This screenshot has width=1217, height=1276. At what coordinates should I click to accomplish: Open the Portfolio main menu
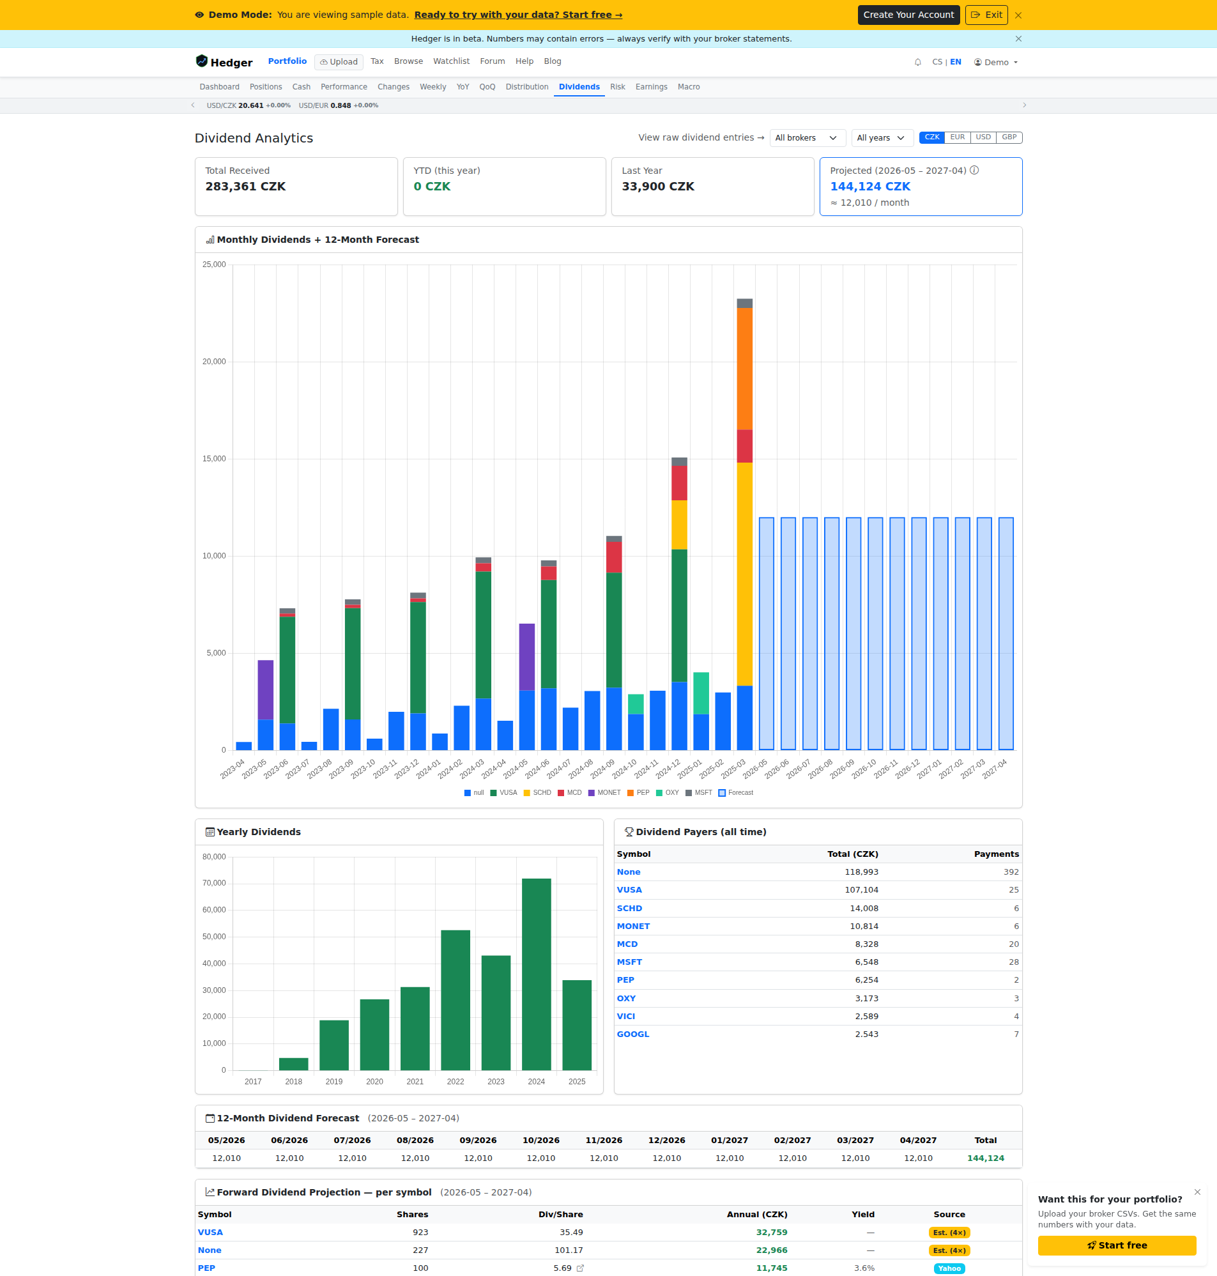coord(287,61)
